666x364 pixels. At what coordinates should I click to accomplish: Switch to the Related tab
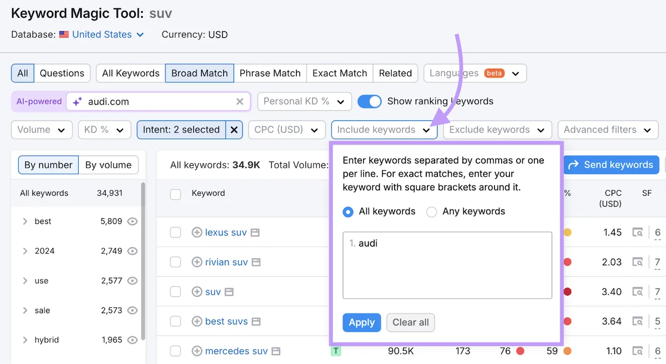(x=395, y=73)
